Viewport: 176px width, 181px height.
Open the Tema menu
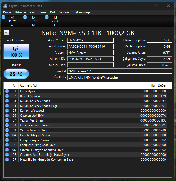(x=43, y=12)
